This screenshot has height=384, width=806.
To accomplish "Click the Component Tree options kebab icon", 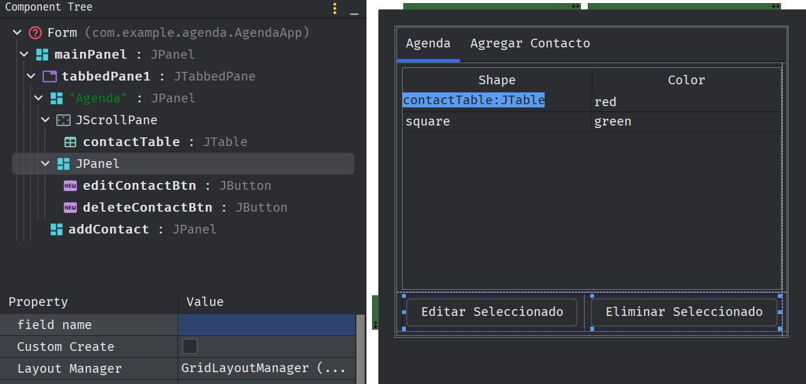I will pos(335,8).
